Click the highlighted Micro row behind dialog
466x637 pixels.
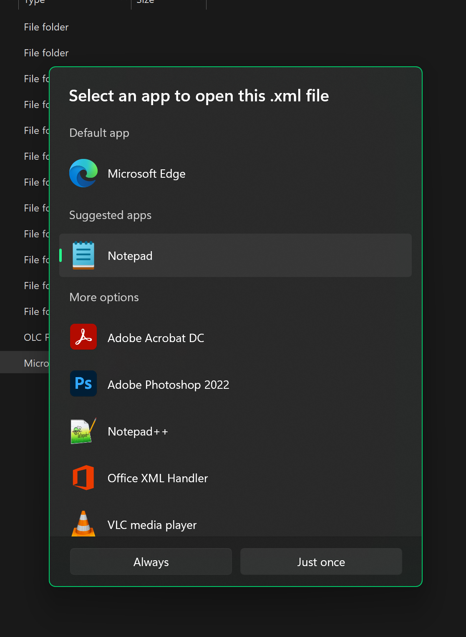(36, 363)
